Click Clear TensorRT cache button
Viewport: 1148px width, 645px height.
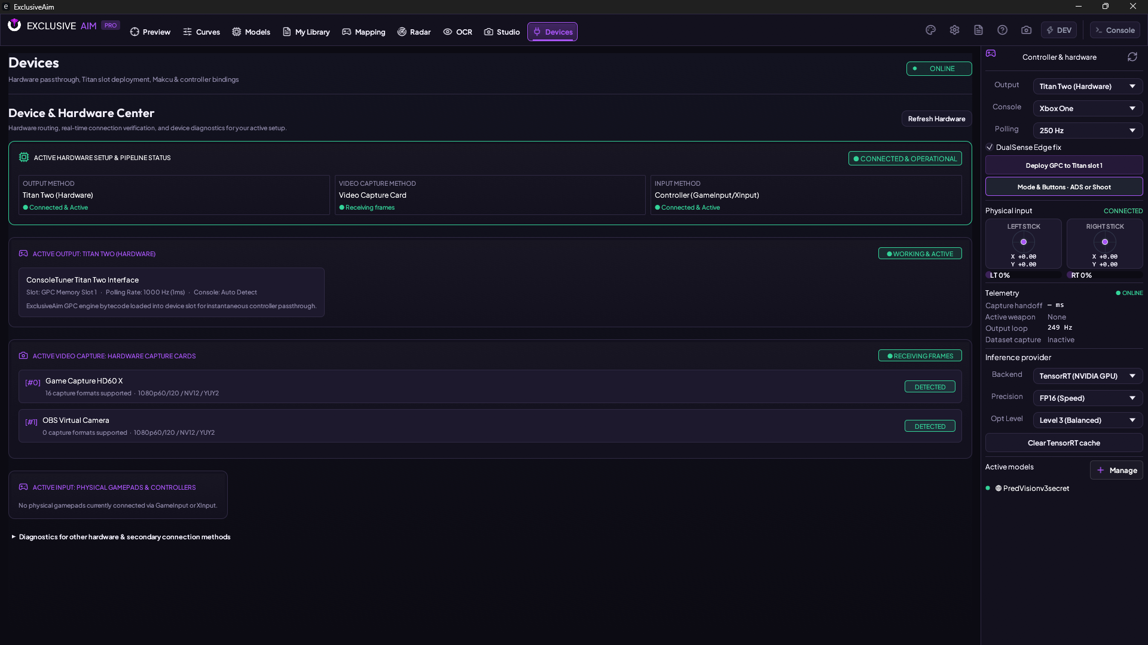[x=1064, y=443]
